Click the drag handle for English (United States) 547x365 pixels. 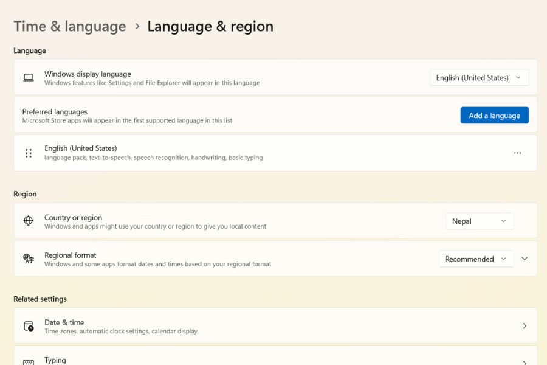29,153
